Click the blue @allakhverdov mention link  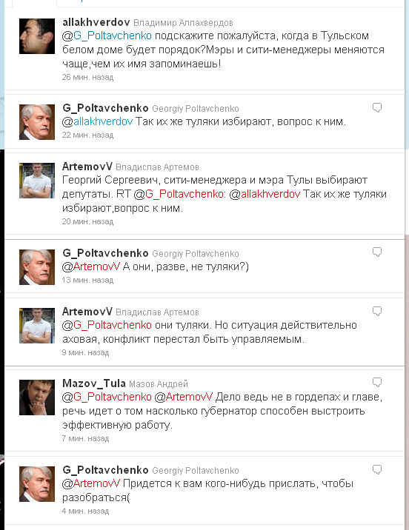(x=97, y=121)
